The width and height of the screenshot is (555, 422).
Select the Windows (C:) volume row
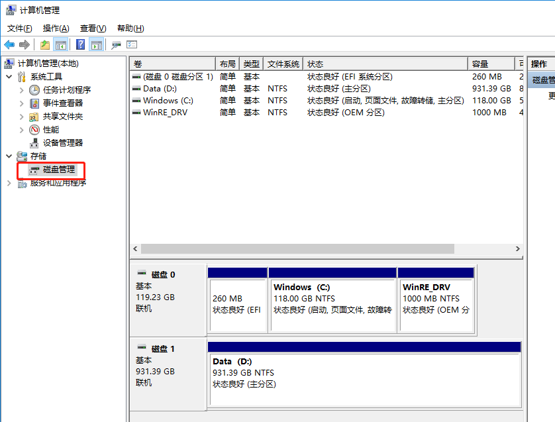(327, 101)
